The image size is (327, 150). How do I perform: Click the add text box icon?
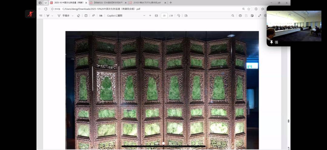tap(86, 16)
